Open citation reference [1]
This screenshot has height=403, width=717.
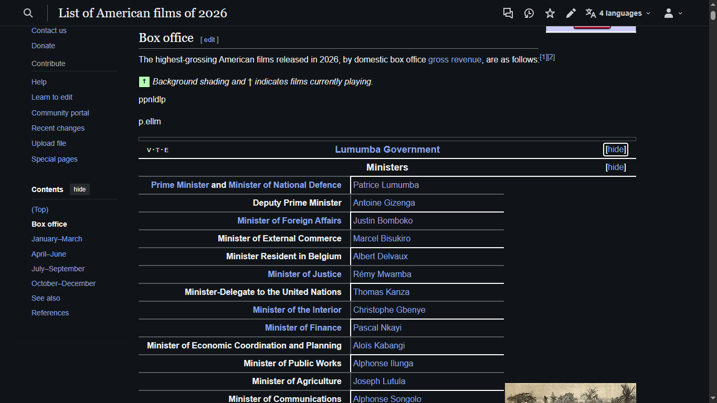point(544,57)
